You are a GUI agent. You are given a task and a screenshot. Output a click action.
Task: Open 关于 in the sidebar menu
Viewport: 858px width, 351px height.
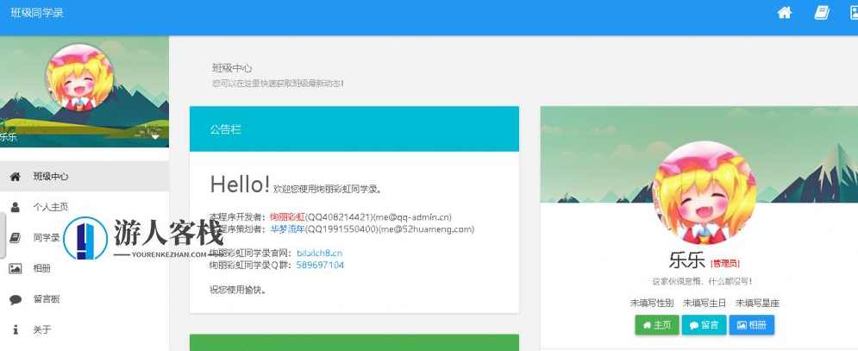click(x=41, y=329)
